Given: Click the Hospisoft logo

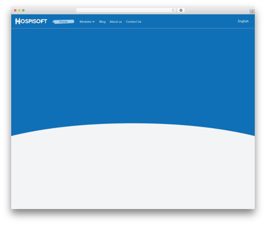Looking at the screenshot, I should coord(31,21).
